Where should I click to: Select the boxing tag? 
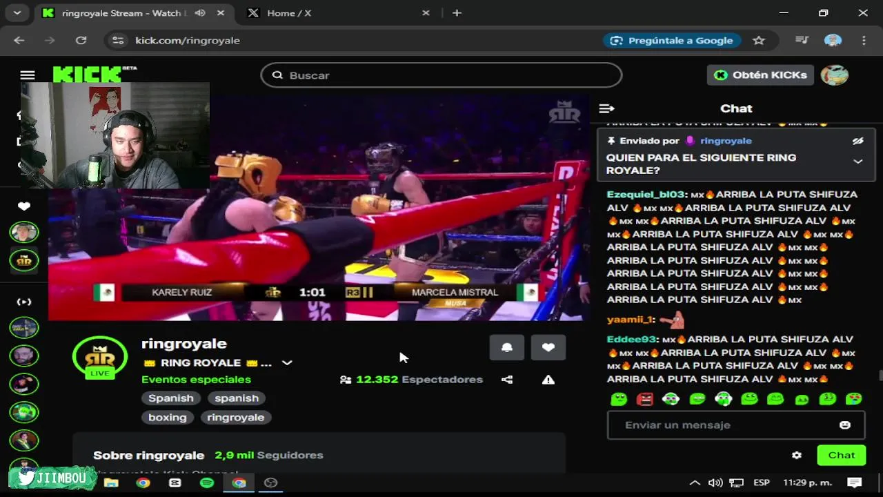(168, 417)
